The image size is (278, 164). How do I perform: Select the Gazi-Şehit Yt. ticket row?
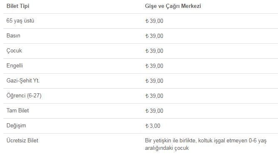(141, 81)
